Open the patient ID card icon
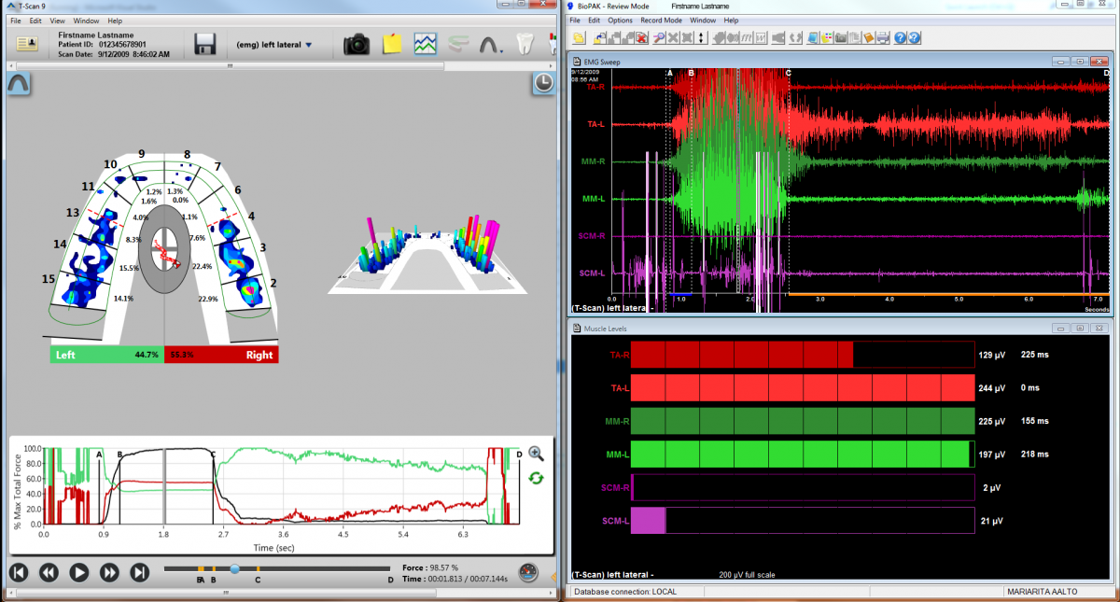This screenshot has width=1120, height=602. coord(28,44)
